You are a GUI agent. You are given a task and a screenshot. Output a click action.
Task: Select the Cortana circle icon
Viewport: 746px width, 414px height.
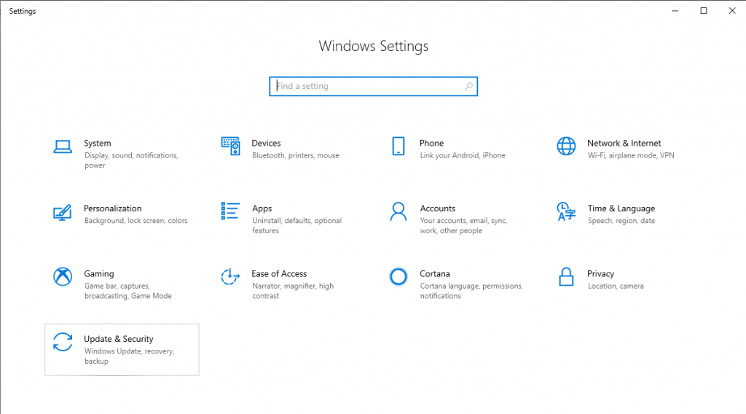coord(398,276)
